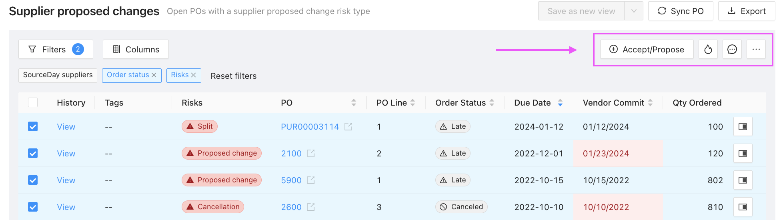Toggle the select-all header checkbox
This screenshot has width=777, height=220.
tap(33, 102)
